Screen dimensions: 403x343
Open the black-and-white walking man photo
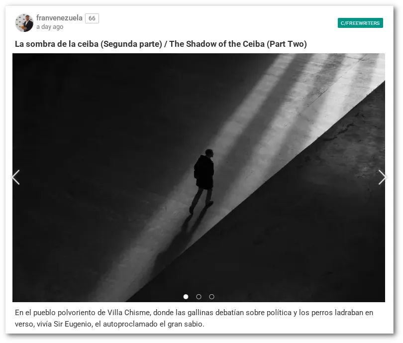[x=199, y=177]
